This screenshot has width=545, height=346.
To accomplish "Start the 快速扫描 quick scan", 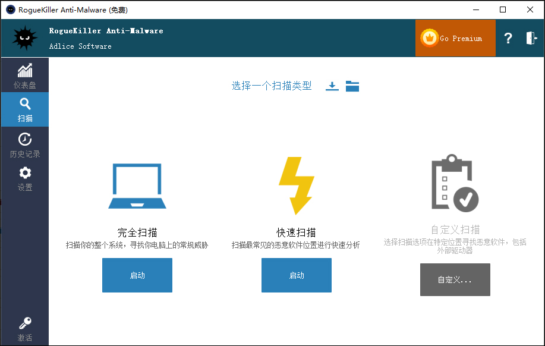I will click(297, 275).
